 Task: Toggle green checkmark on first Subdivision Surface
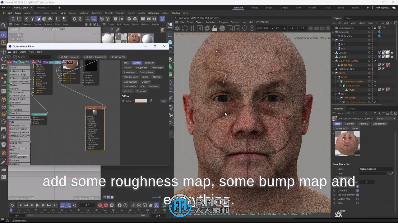coord(375,61)
